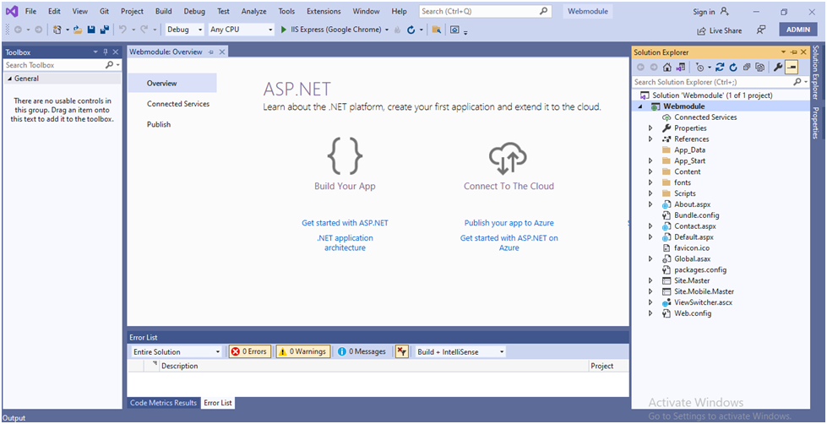Image resolution: width=827 pixels, height=424 pixels.
Task: Click the ADMIN button
Action: point(798,30)
